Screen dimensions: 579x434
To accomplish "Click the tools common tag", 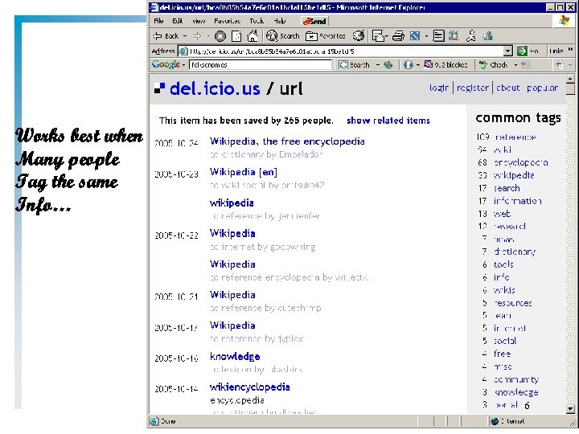I will tap(503, 264).
